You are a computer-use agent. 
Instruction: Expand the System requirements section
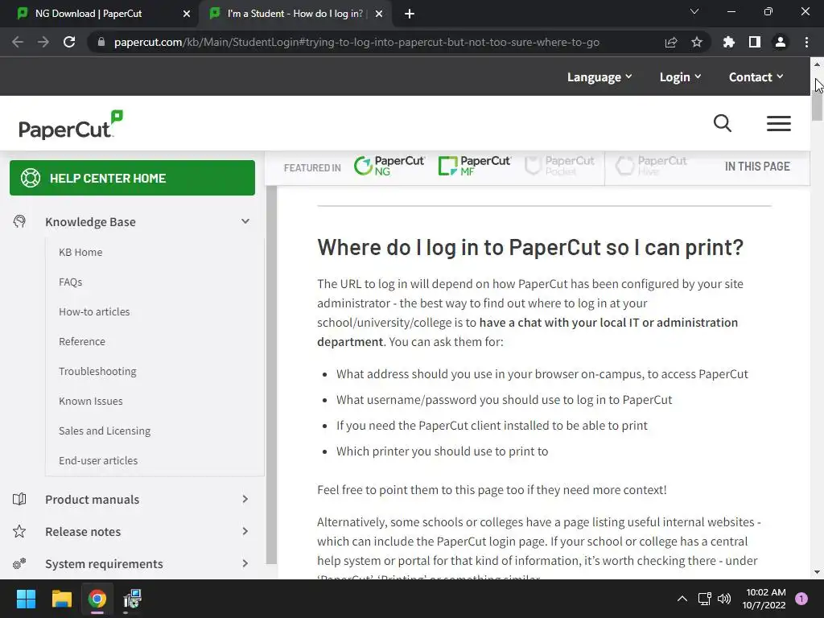245,563
